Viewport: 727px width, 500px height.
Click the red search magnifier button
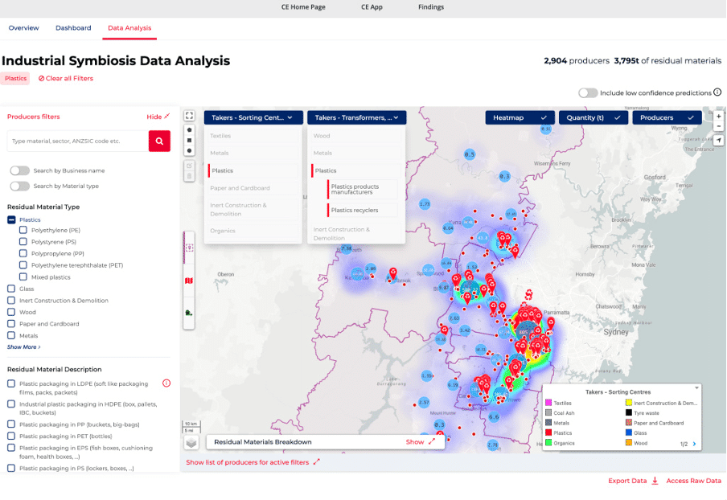(159, 141)
